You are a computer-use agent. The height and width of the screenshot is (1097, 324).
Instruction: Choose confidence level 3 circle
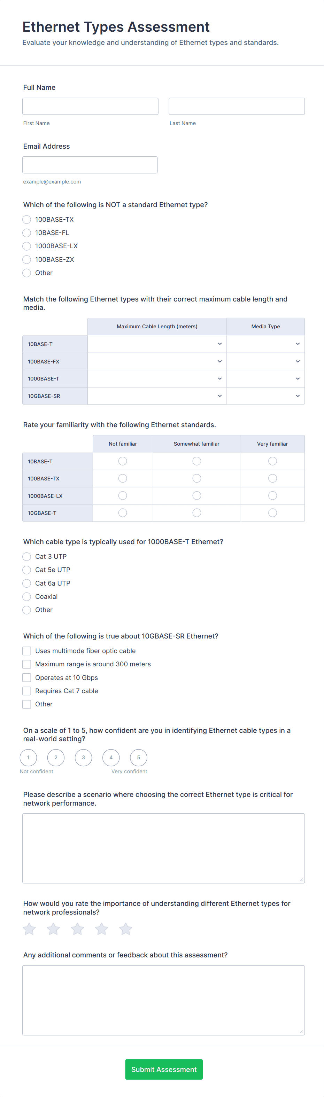[84, 758]
